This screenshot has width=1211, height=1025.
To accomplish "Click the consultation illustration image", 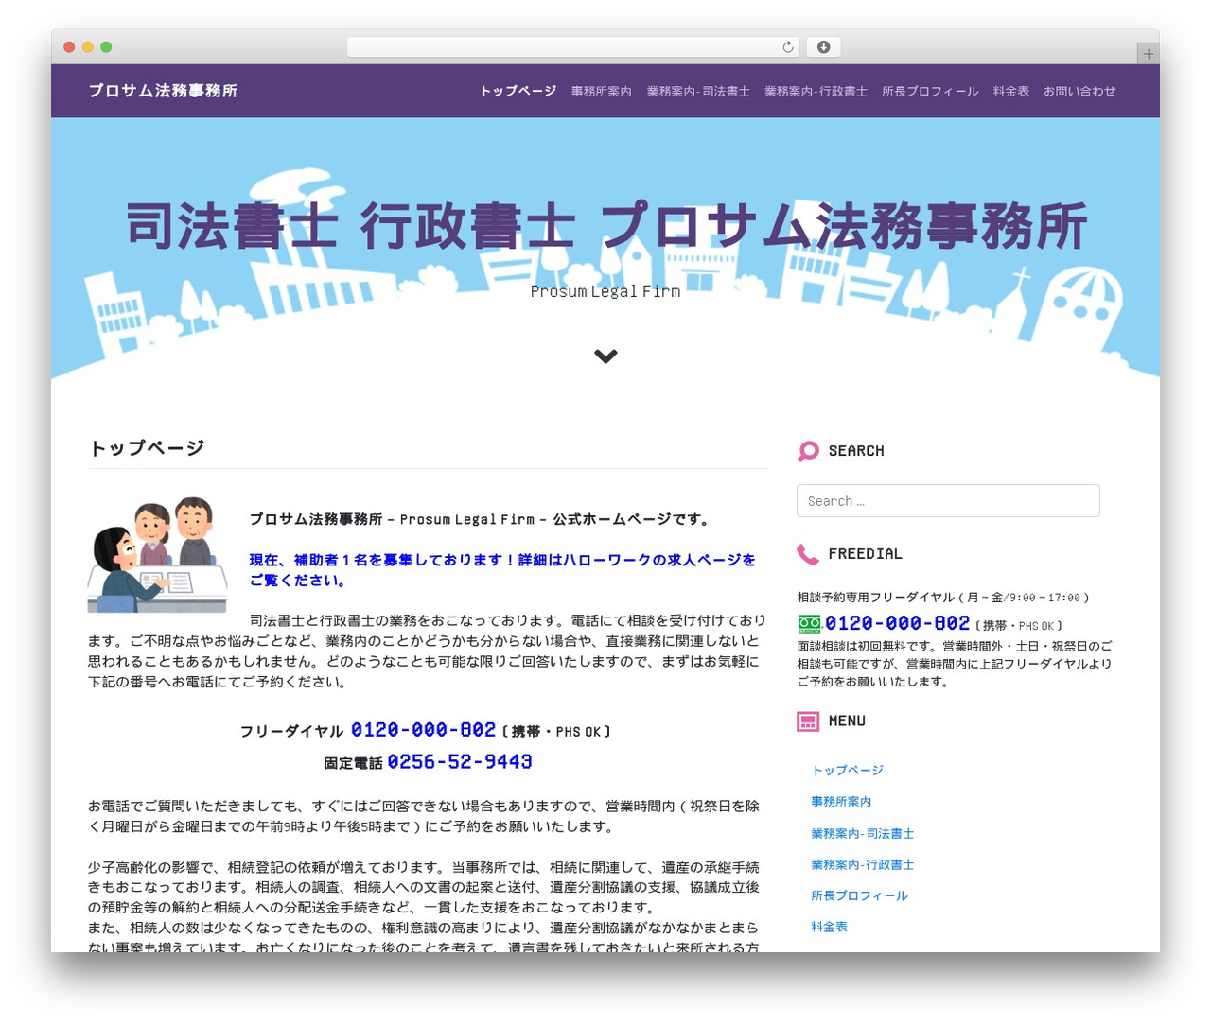I will tap(157, 555).
